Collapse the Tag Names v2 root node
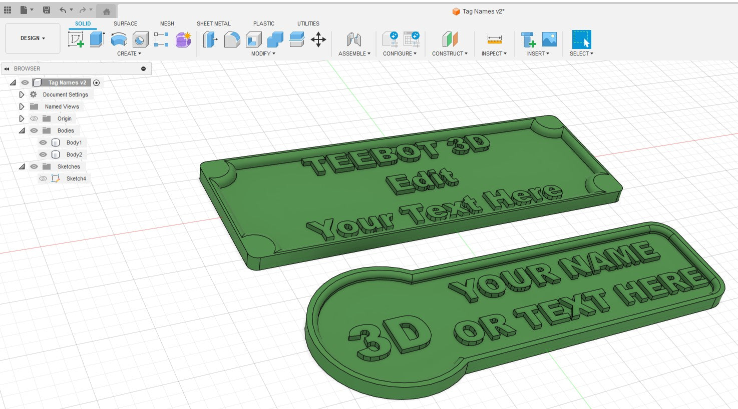This screenshot has width=738, height=409. pos(13,82)
